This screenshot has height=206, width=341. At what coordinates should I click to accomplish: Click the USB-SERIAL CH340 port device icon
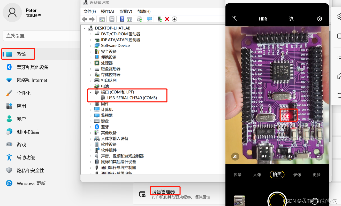pyautogui.click(x=103, y=98)
